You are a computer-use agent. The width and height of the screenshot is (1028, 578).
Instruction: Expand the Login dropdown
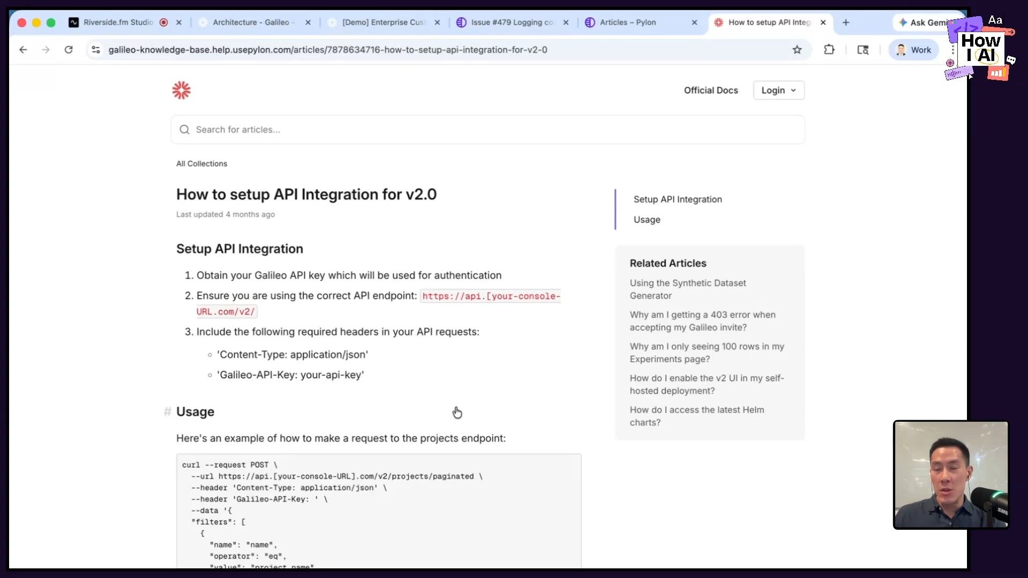click(778, 90)
